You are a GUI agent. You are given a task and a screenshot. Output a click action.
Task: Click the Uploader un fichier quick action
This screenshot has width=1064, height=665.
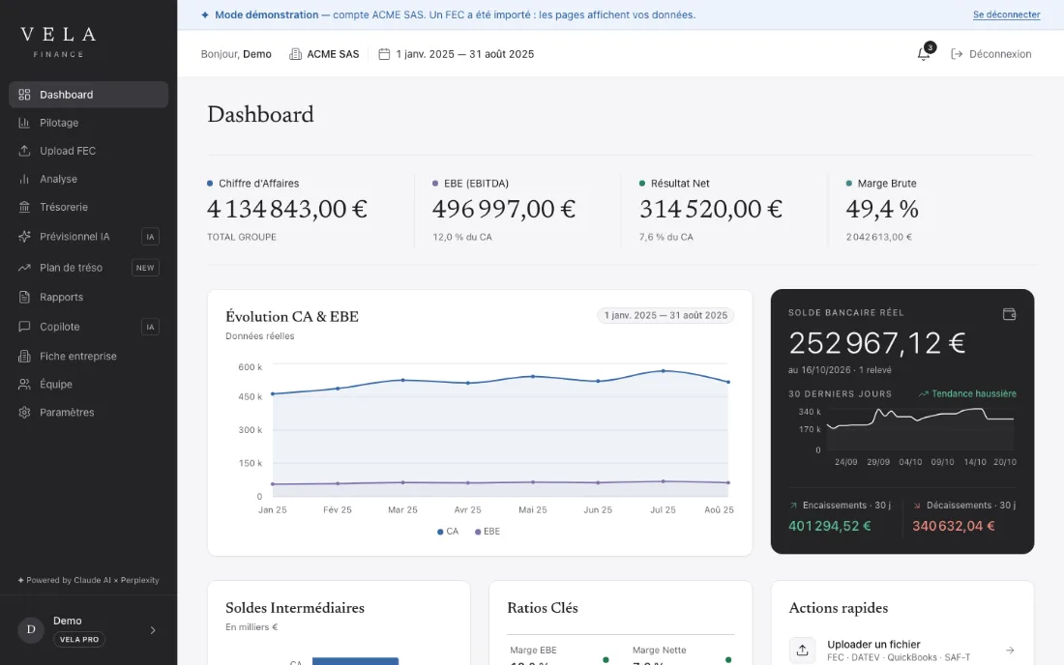(x=902, y=651)
